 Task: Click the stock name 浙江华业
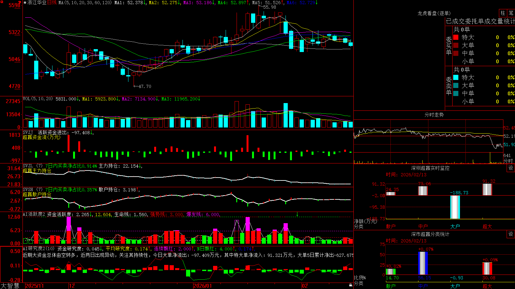tap(37, 3)
